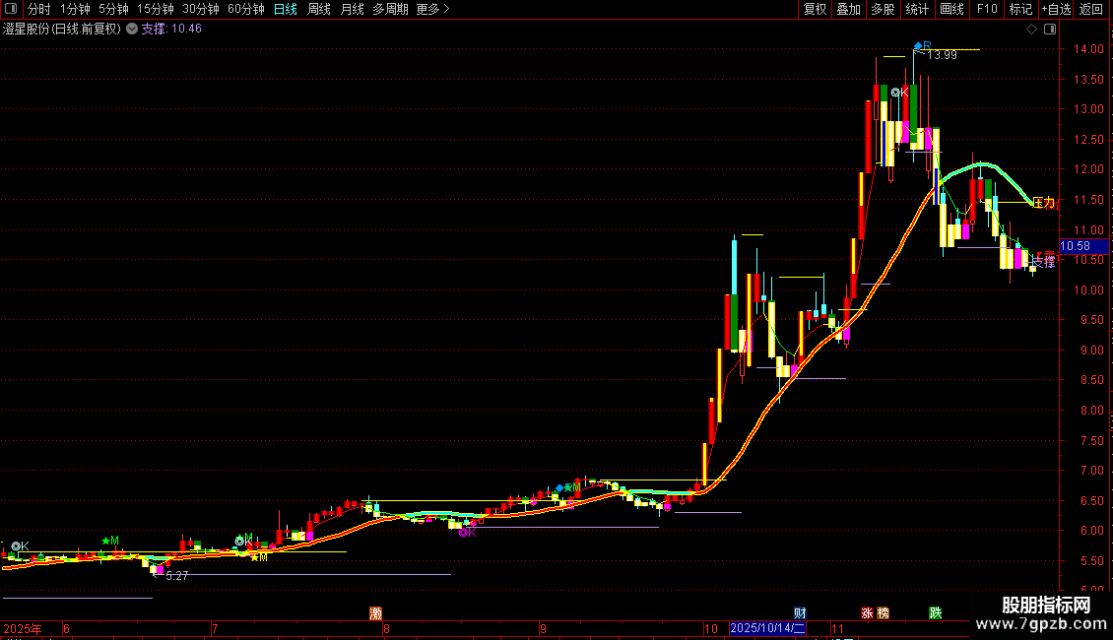
Task: Open the F10 company info
Action: (x=987, y=9)
